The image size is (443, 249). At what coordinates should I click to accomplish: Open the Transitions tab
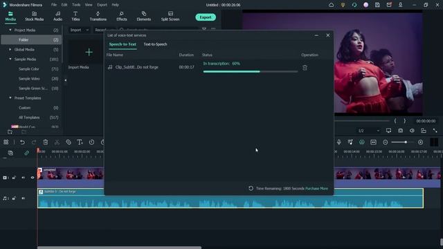98,17
